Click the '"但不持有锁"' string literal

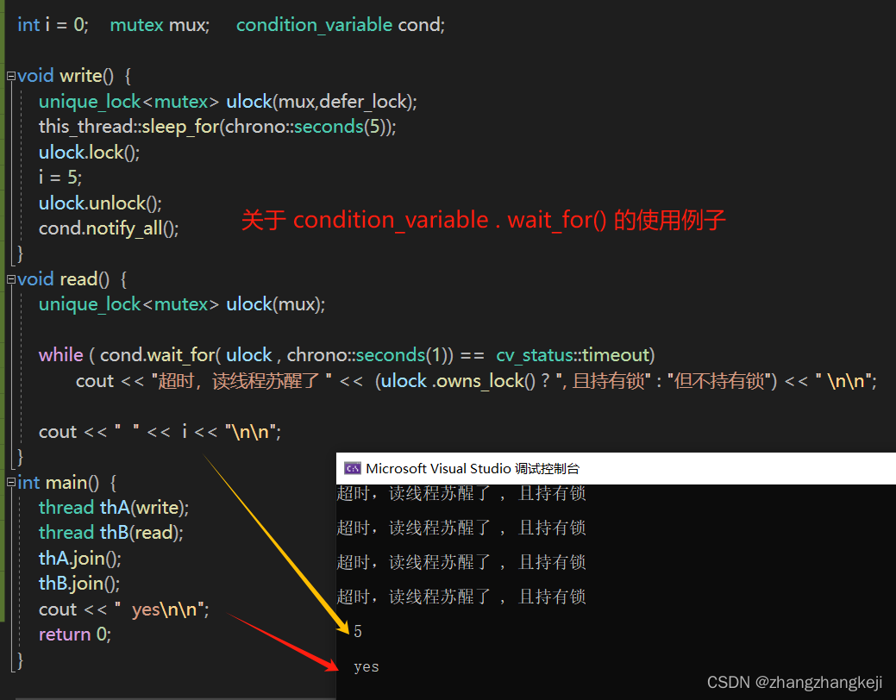click(718, 380)
